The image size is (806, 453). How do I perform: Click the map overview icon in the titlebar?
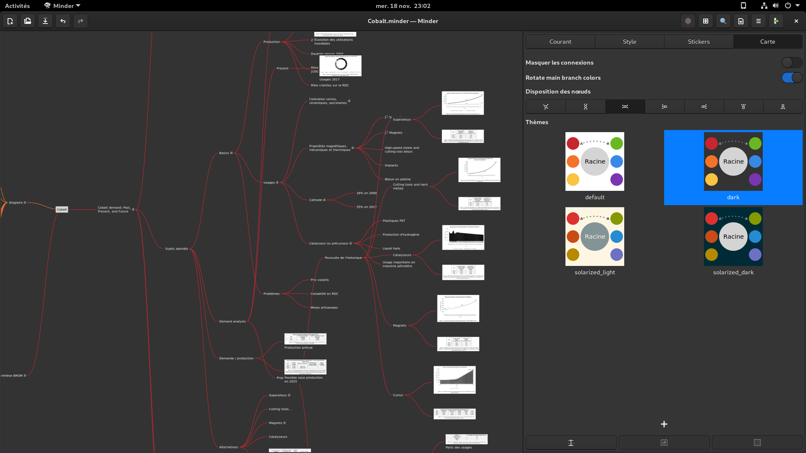point(705,21)
